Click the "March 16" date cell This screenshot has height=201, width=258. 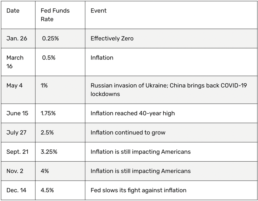coord(15,62)
